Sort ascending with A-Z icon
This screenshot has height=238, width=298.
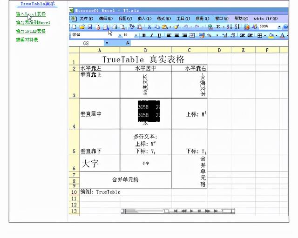tap(230, 27)
